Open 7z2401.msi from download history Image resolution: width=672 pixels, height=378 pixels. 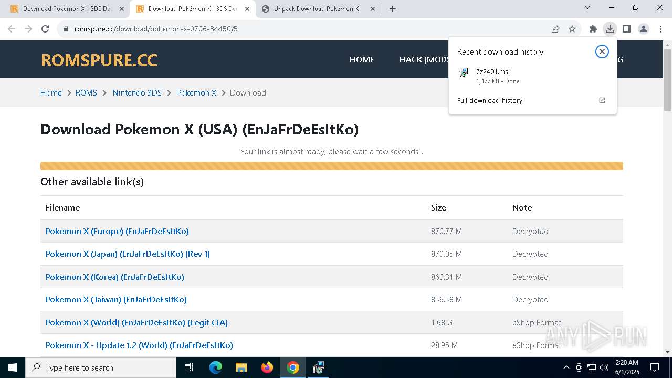(532, 76)
